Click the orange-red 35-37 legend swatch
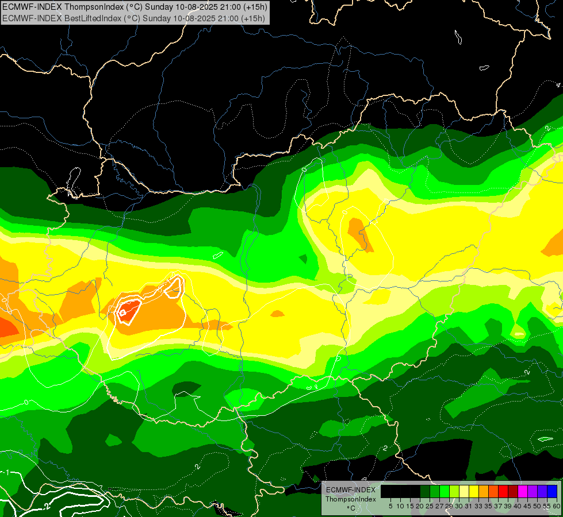Image resolution: width=563 pixels, height=517 pixels. 493,491
